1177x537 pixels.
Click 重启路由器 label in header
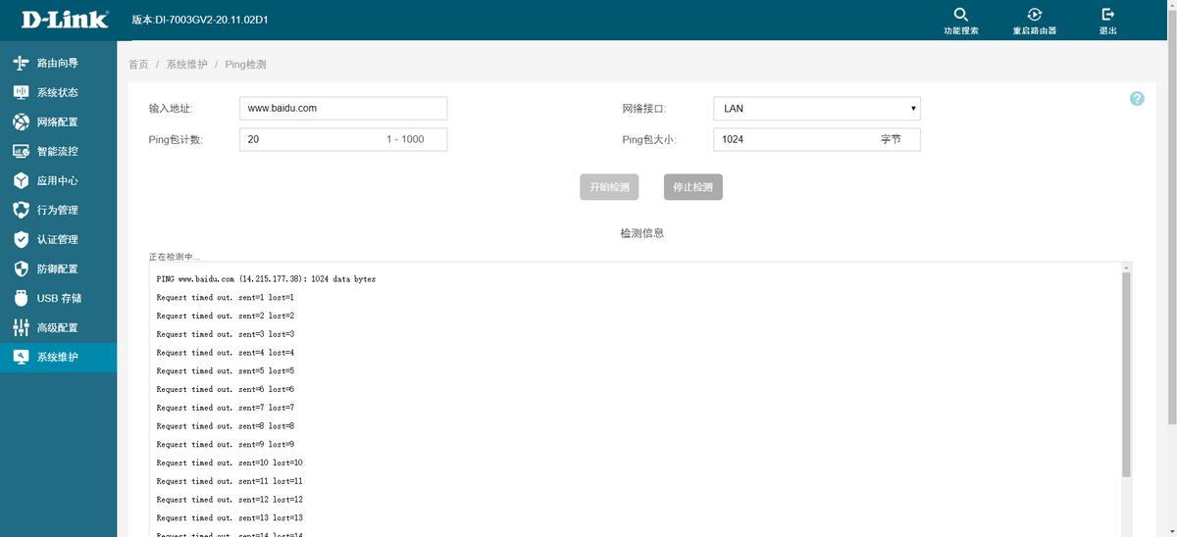tap(1035, 31)
